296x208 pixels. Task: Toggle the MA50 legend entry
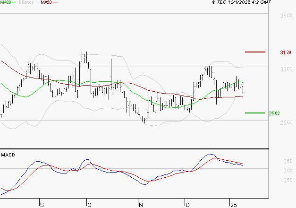[x=46, y=3]
